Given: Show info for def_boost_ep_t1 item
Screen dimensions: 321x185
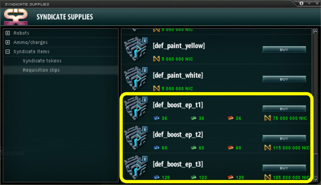Looking at the screenshot, I should (x=145, y=100).
